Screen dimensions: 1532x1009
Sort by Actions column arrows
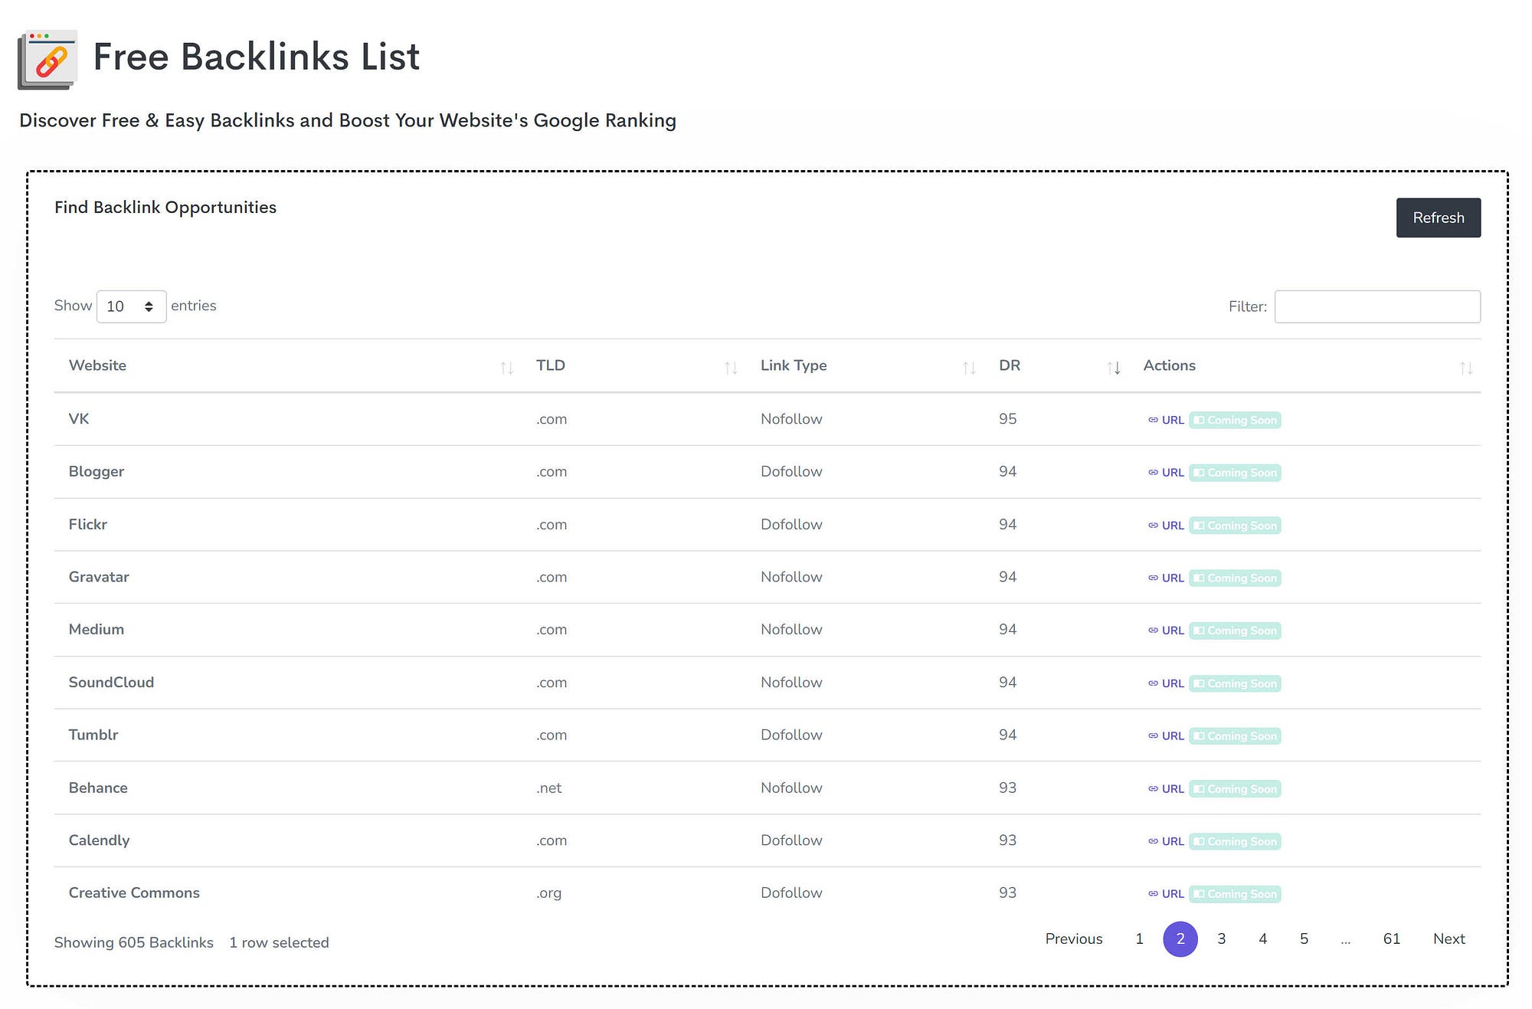click(x=1465, y=369)
